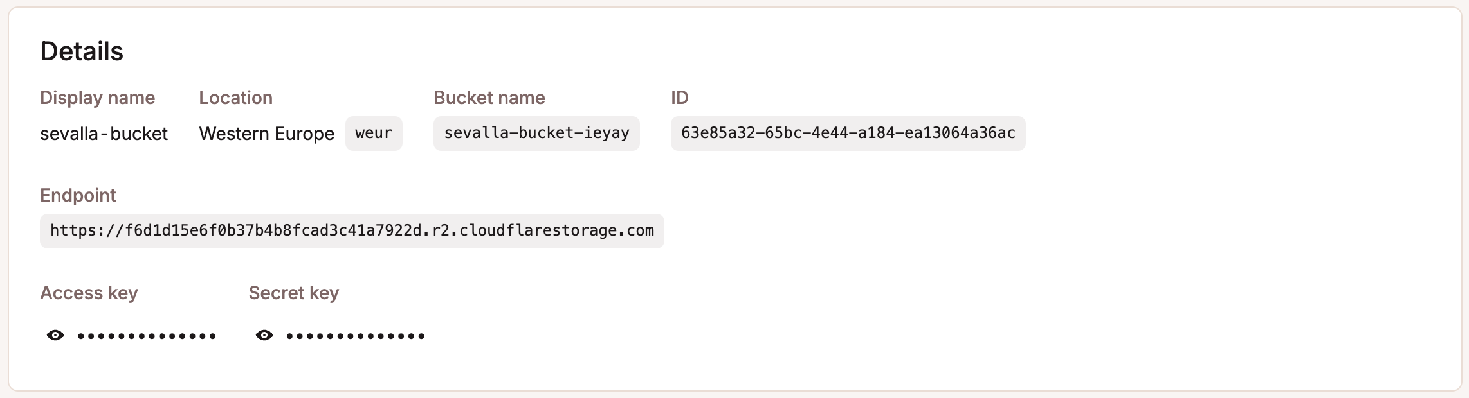Image resolution: width=1469 pixels, height=398 pixels.
Task: Click the eye icon beside Access key
Action: coord(57,334)
